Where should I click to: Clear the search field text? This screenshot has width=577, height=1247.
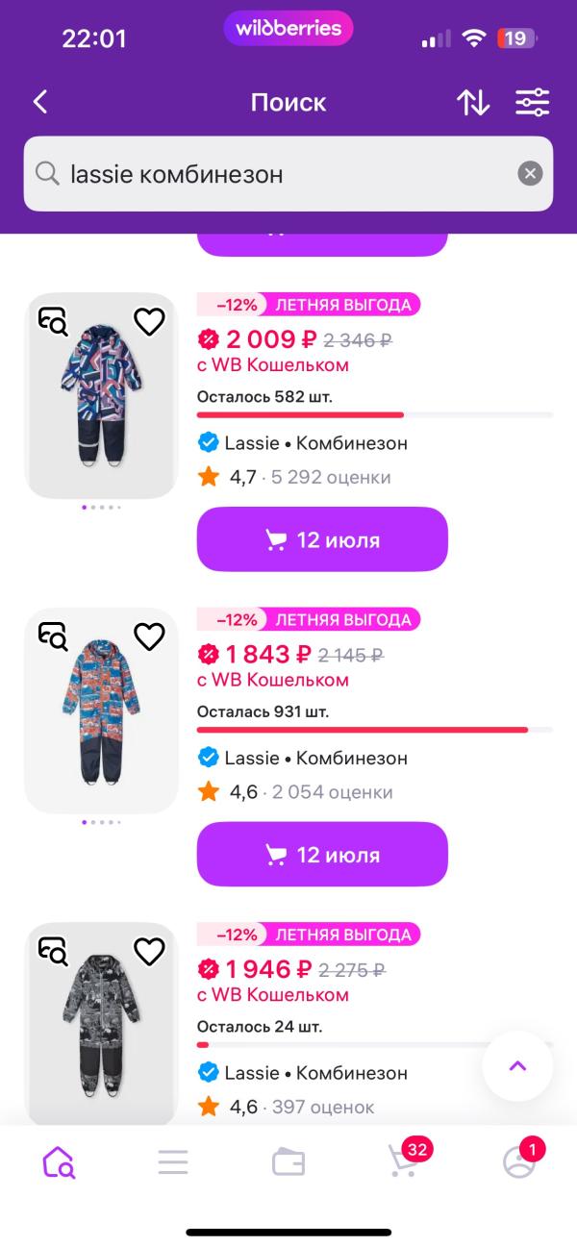[530, 174]
